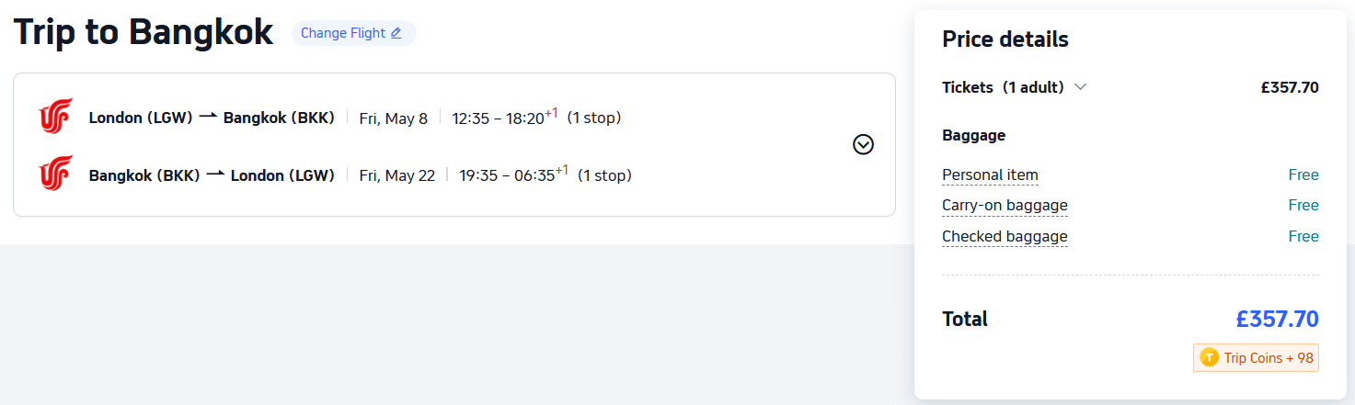Click the red +1 day indicator after 18:20
The image size is (1355, 405).
(551, 113)
